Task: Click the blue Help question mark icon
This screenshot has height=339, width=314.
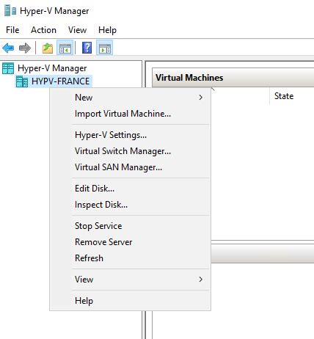Action: (87, 48)
